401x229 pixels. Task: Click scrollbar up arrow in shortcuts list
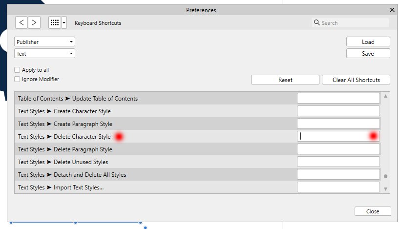pos(385,96)
